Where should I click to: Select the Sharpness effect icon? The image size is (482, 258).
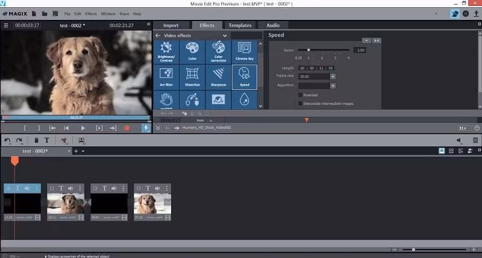click(x=219, y=77)
